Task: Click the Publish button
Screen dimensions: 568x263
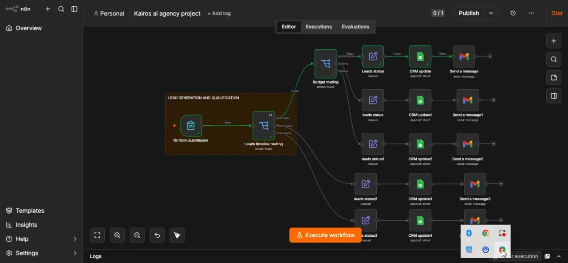Action: coord(469,13)
